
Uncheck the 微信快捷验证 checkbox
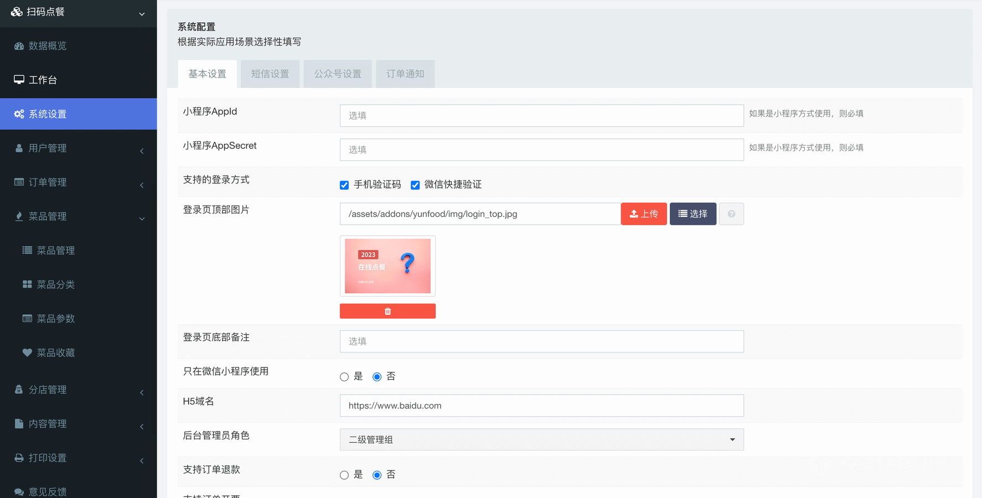[415, 185]
